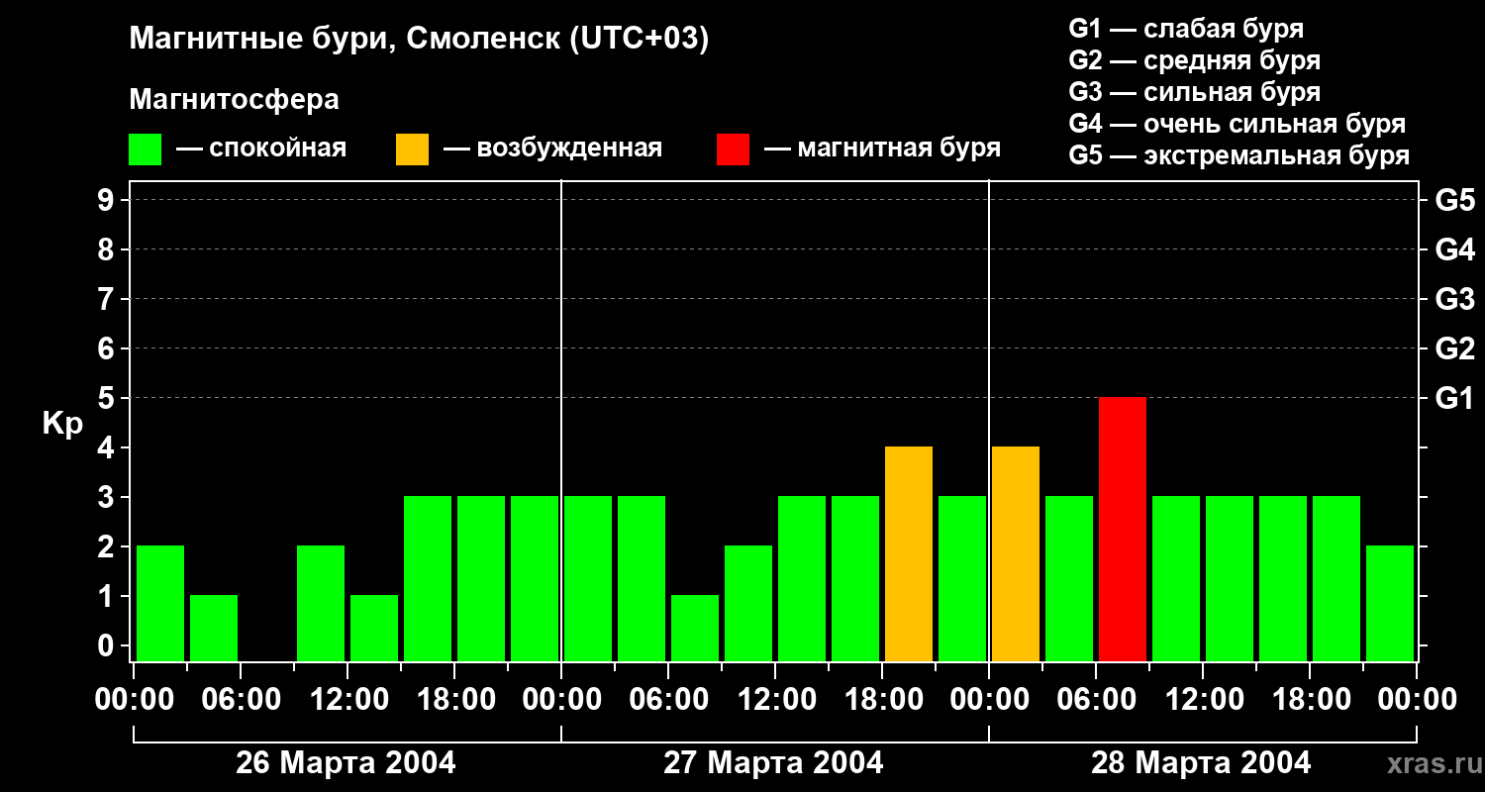Click the '26 Марта 2004' date label

[346, 762]
